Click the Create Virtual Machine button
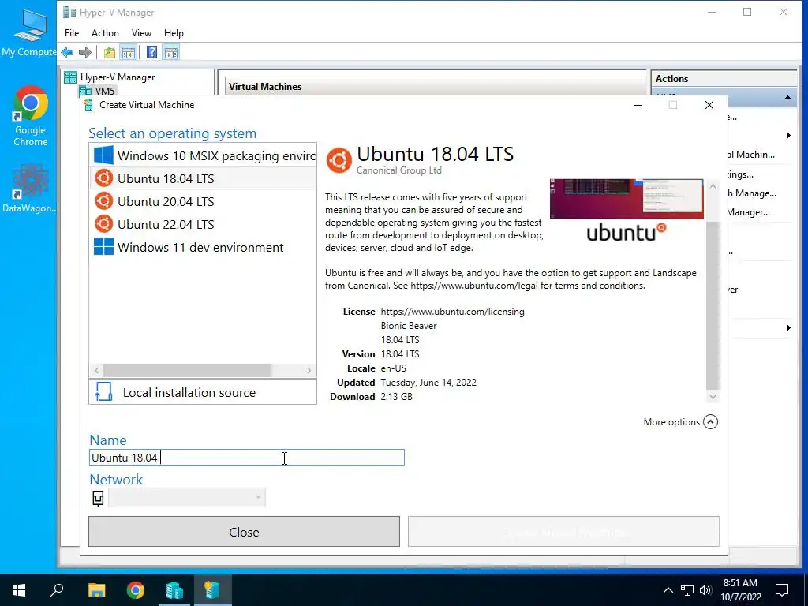The image size is (808, 606). [563, 532]
